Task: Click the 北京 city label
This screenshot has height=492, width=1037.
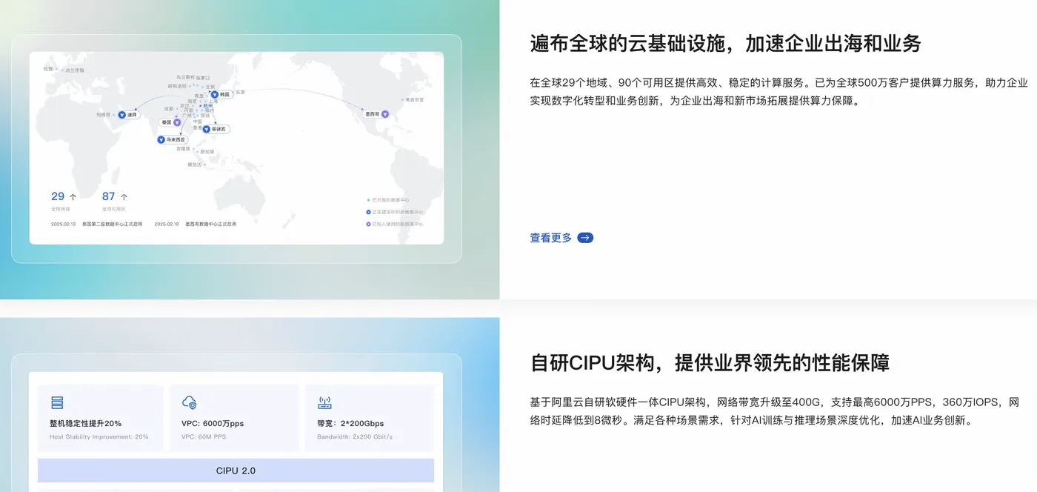Action: (210, 87)
